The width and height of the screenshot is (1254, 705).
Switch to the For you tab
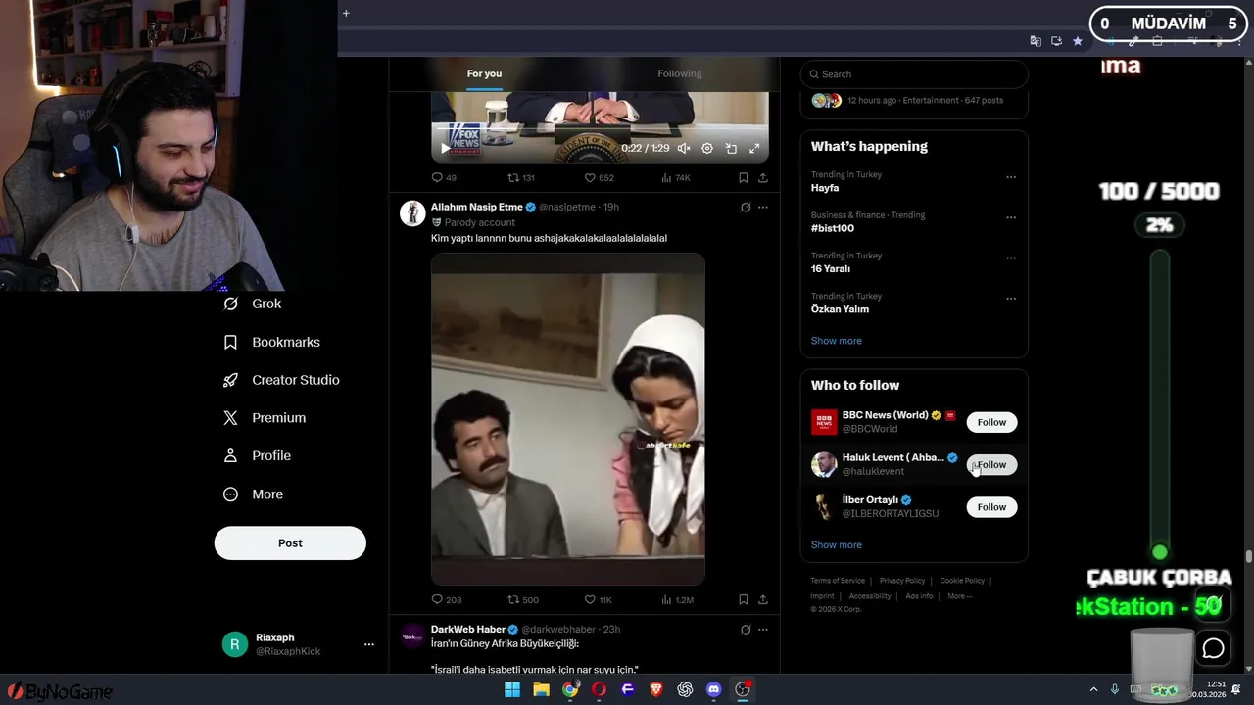[484, 74]
